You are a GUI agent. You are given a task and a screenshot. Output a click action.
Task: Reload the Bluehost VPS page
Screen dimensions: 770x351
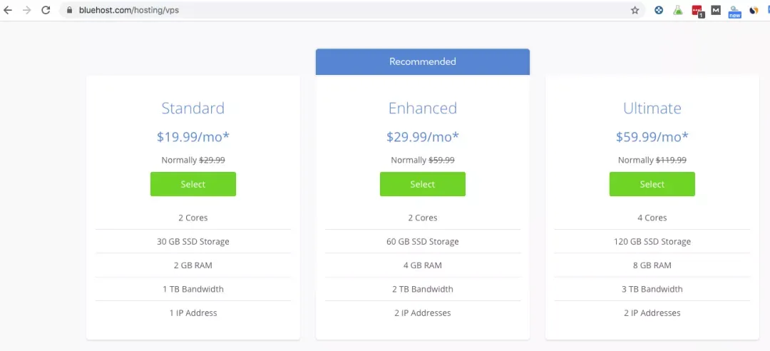click(46, 10)
